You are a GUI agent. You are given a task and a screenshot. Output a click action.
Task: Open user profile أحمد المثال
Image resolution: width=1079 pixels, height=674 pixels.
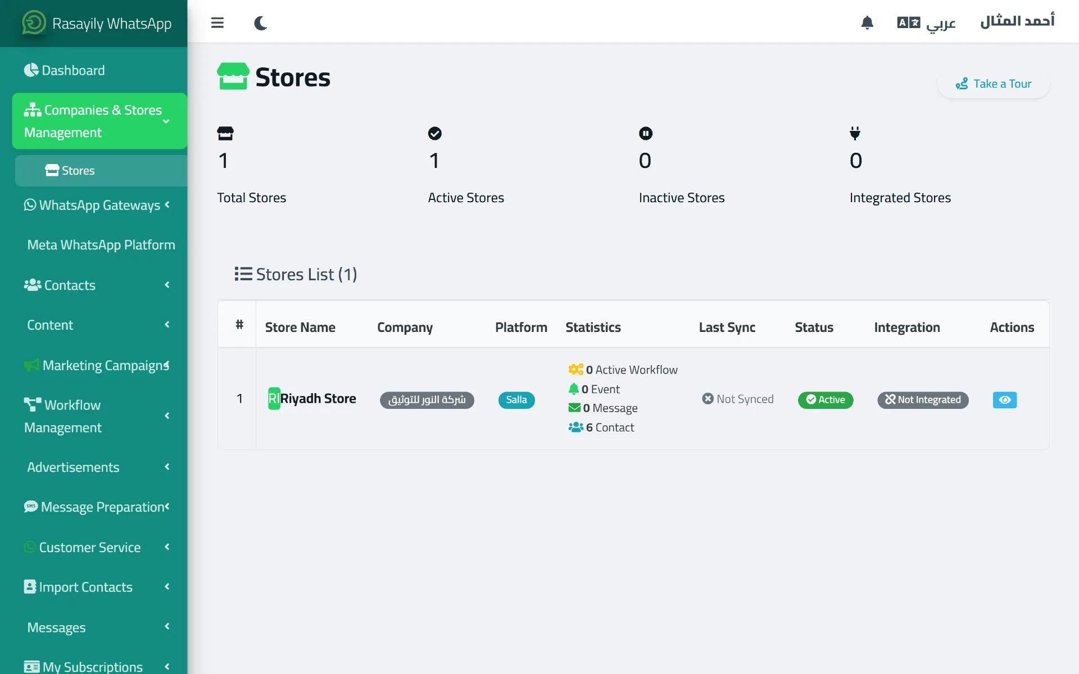click(x=1017, y=21)
